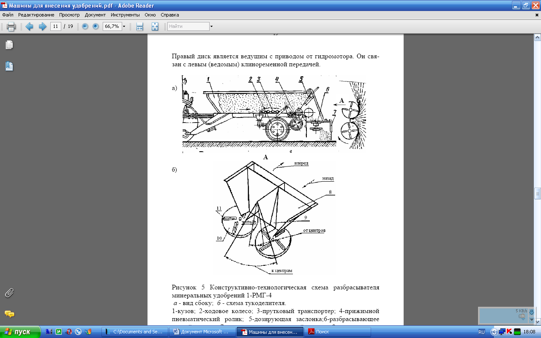This screenshot has height=338, width=541.
Task: Open the Просмотр menu
Action: 69,15
